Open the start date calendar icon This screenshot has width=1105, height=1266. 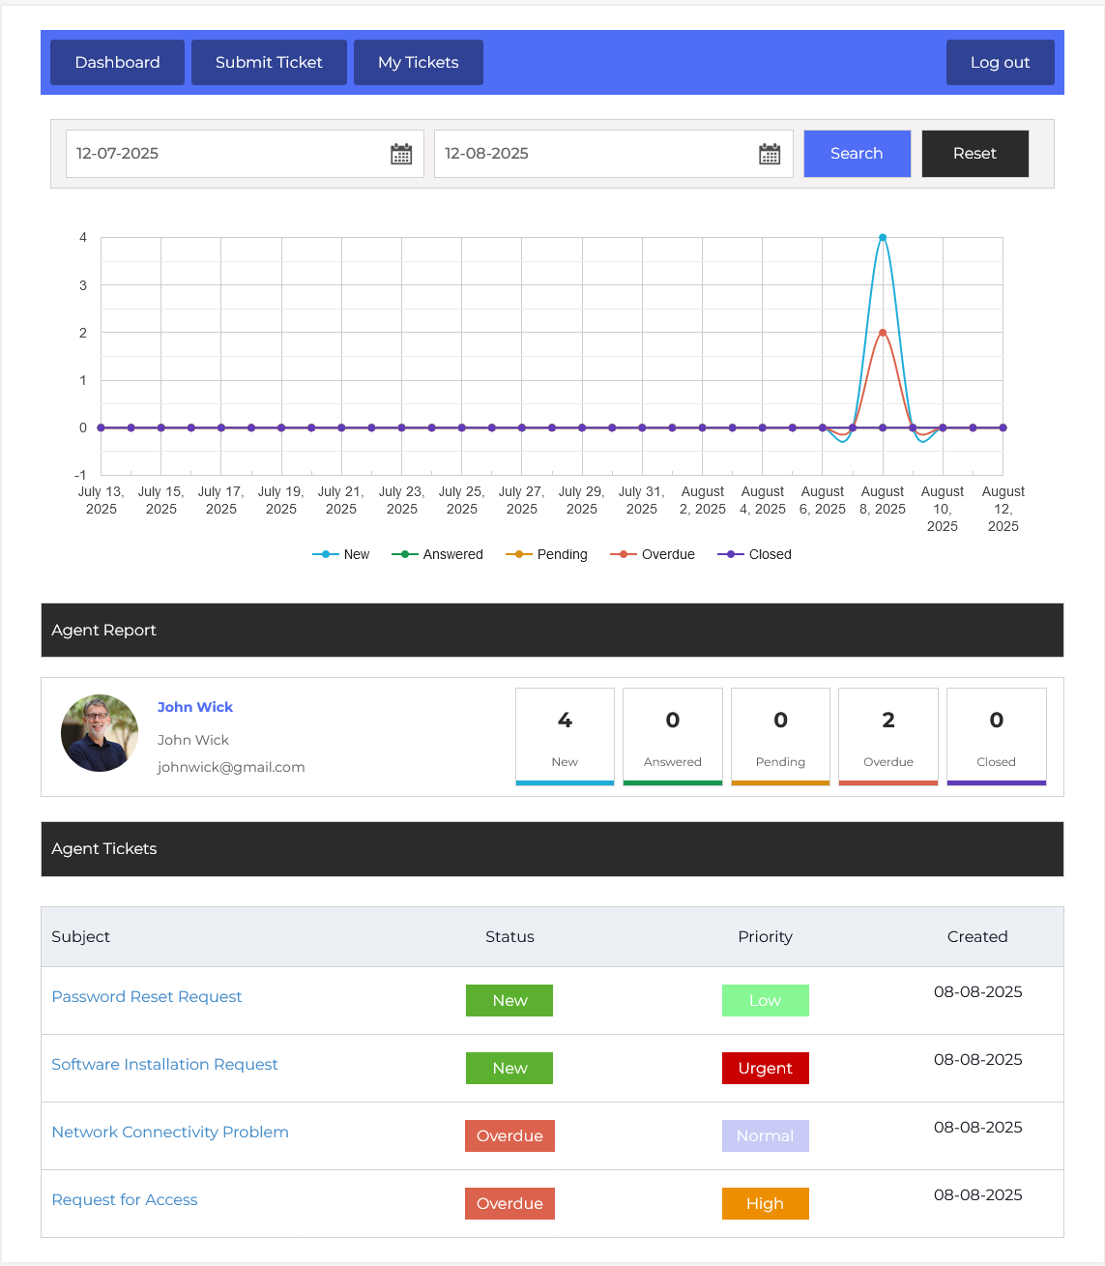(x=401, y=154)
